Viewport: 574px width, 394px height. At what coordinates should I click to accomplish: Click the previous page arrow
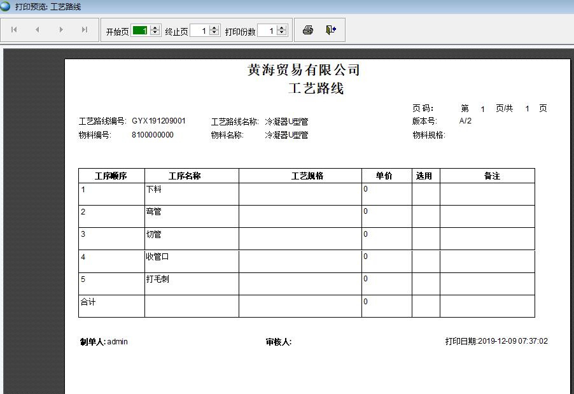[38, 30]
